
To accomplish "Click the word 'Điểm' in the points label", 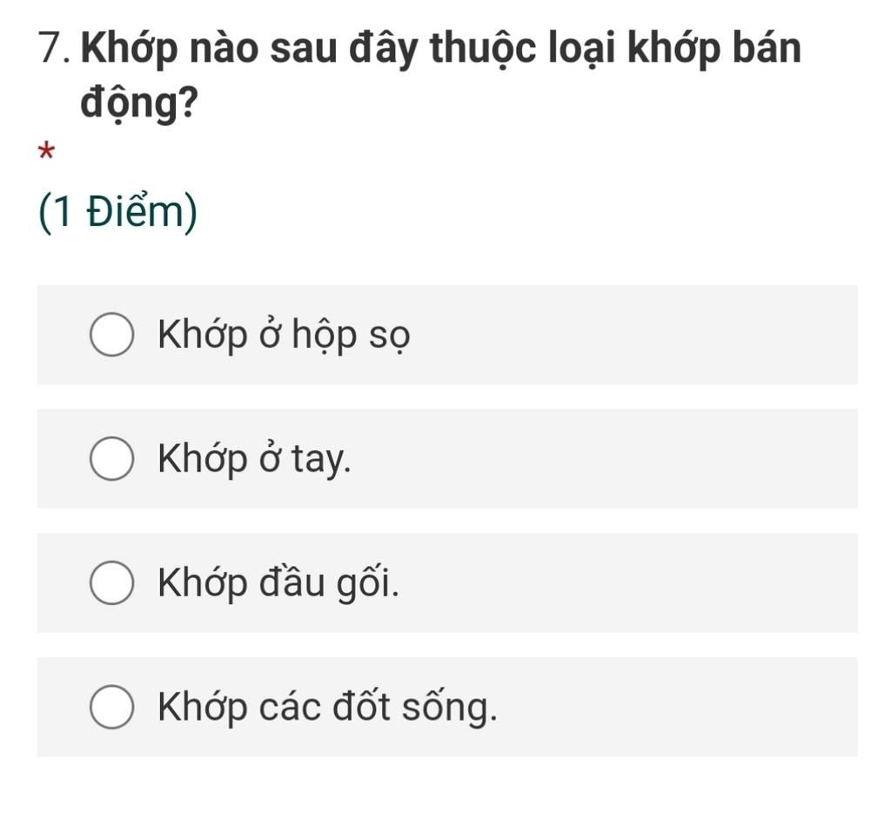I will point(137,213).
